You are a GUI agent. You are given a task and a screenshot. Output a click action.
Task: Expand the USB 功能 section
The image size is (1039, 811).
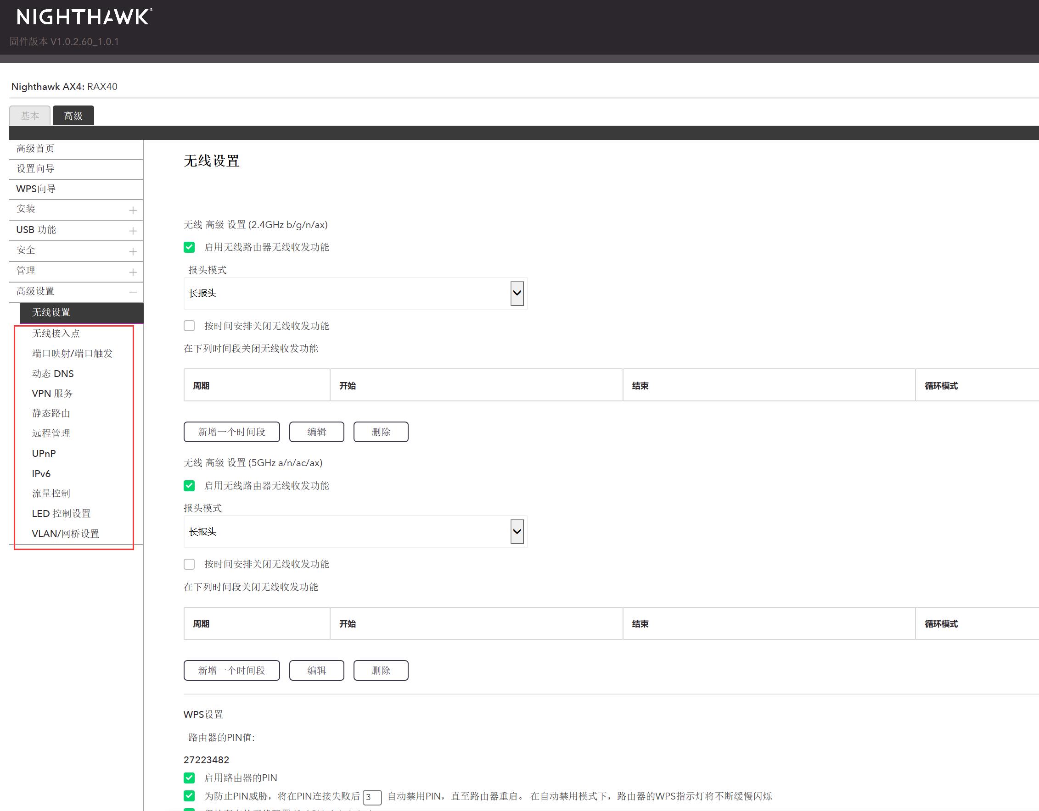(133, 231)
